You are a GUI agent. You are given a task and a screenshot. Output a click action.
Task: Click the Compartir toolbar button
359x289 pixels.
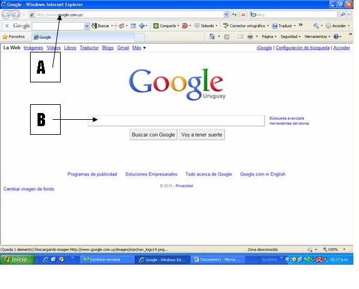166,26
